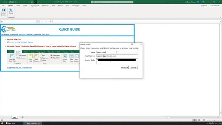Select the GANTT ribbon tab
The width and height of the screenshot is (222, 125).
coord(10,6)
